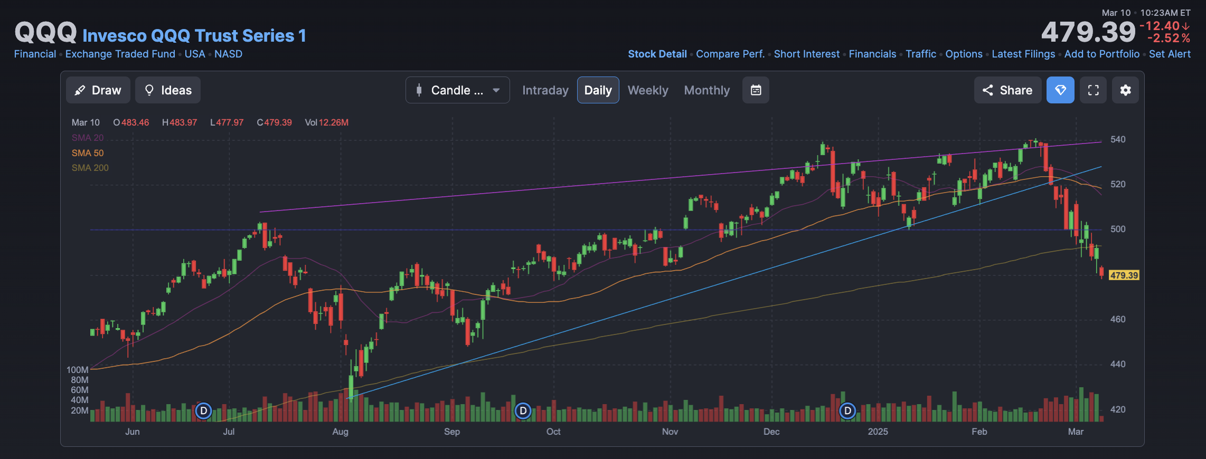
Task: Open the Financials link
Action: coord(872,54)
